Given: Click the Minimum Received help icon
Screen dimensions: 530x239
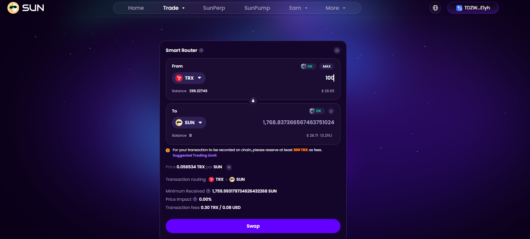Looking at the screenshot, I should (x=208, y=191).
